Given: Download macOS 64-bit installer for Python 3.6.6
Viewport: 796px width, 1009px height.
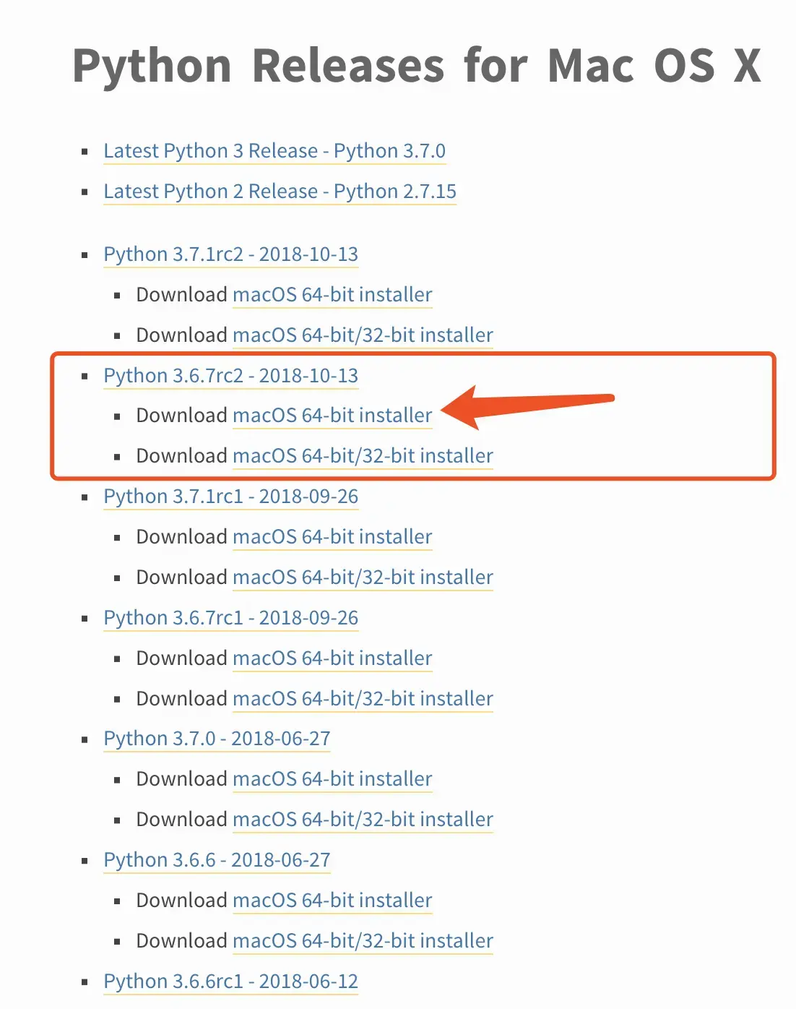Looking at the screenshot, I should [x=332, y=901].
